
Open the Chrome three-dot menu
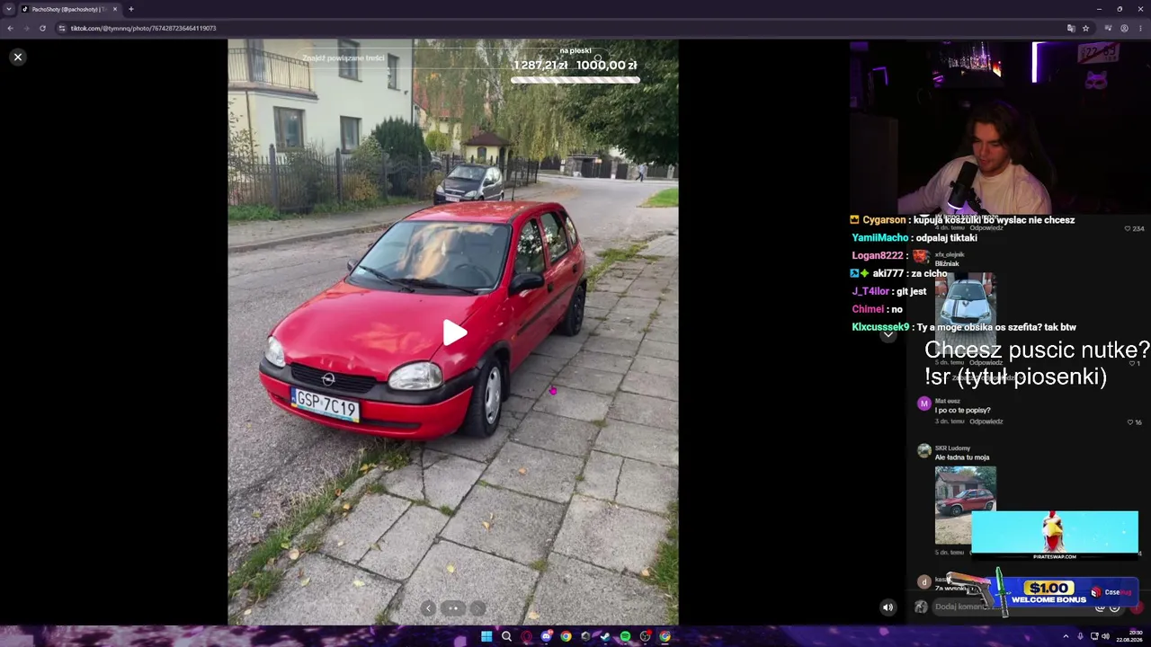1140,28
